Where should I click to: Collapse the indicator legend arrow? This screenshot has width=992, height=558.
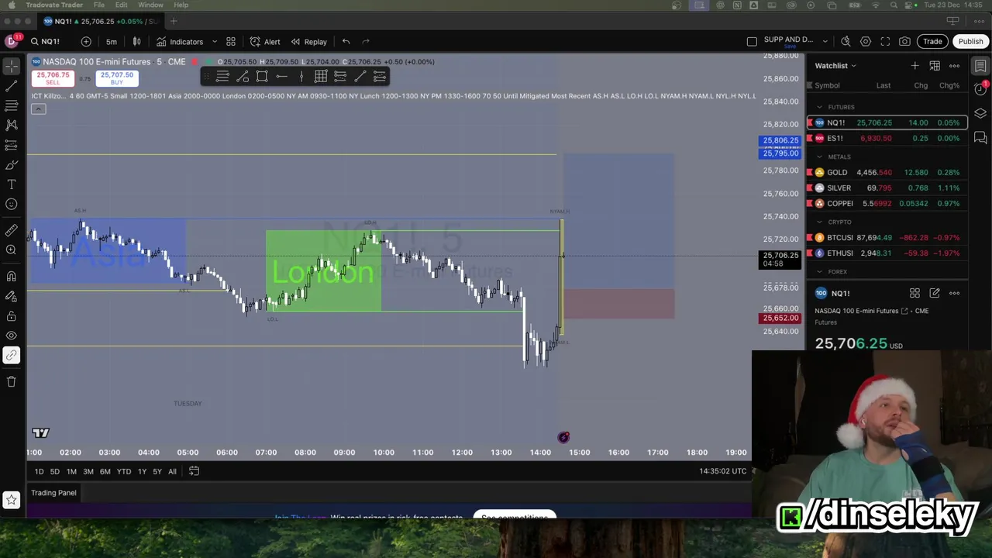[x=38, y=108]
